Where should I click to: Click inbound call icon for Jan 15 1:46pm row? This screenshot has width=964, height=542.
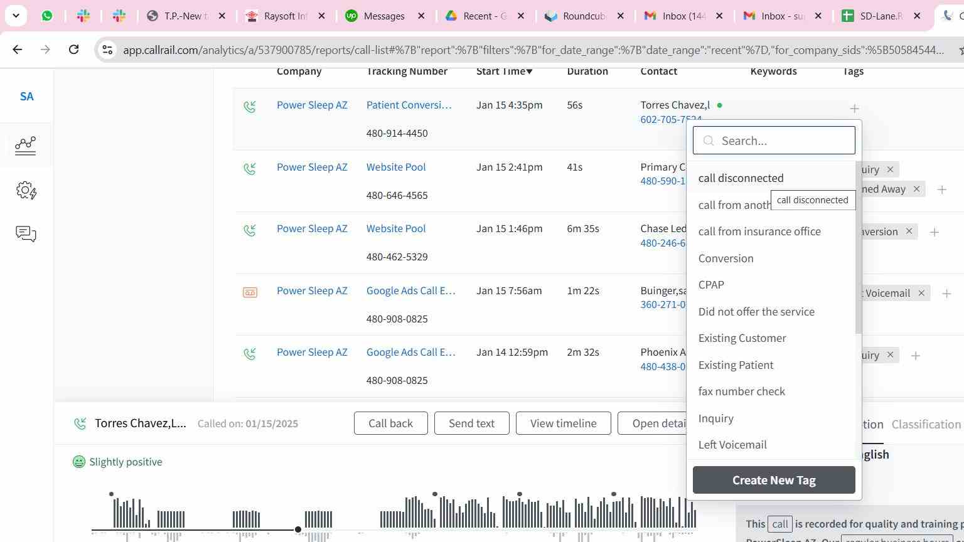pos(250,230)
